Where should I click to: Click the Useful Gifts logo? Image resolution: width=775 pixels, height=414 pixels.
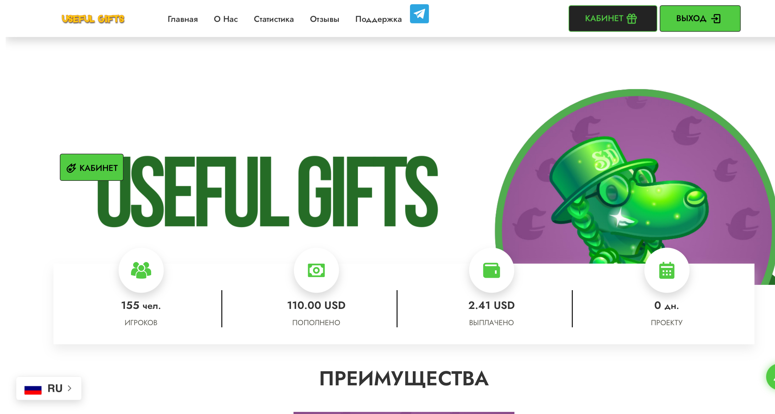[x=93, y=19]
